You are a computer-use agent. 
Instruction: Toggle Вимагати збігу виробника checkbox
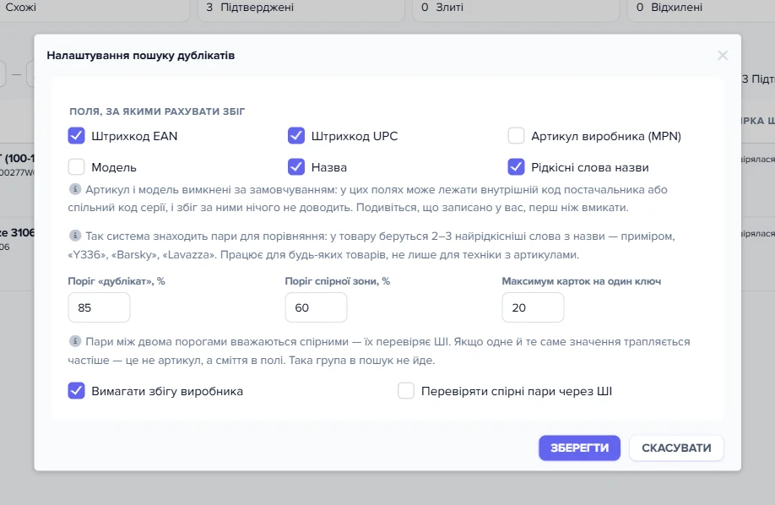[76, 391]
